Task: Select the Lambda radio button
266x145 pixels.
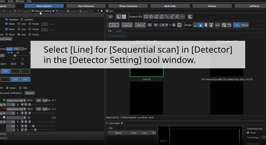Action: [22, 19]
